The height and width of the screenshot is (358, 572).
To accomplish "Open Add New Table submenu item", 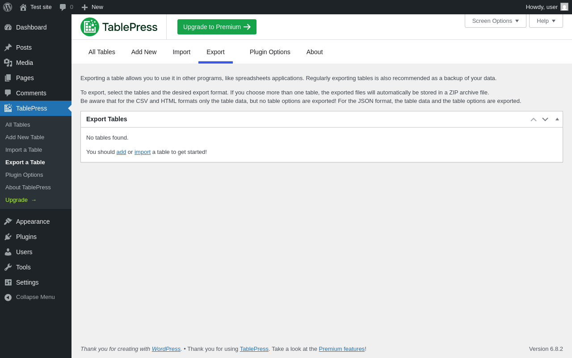I will coord(36,137).
